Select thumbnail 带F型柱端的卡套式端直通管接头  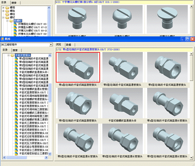click(x=78, y=103)
